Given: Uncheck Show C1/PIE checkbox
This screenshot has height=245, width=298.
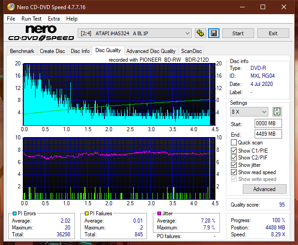Looking at the screenshot, I should [234, 150].
